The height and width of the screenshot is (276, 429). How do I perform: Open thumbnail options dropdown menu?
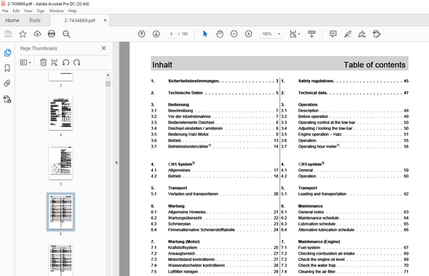(26, 63)
